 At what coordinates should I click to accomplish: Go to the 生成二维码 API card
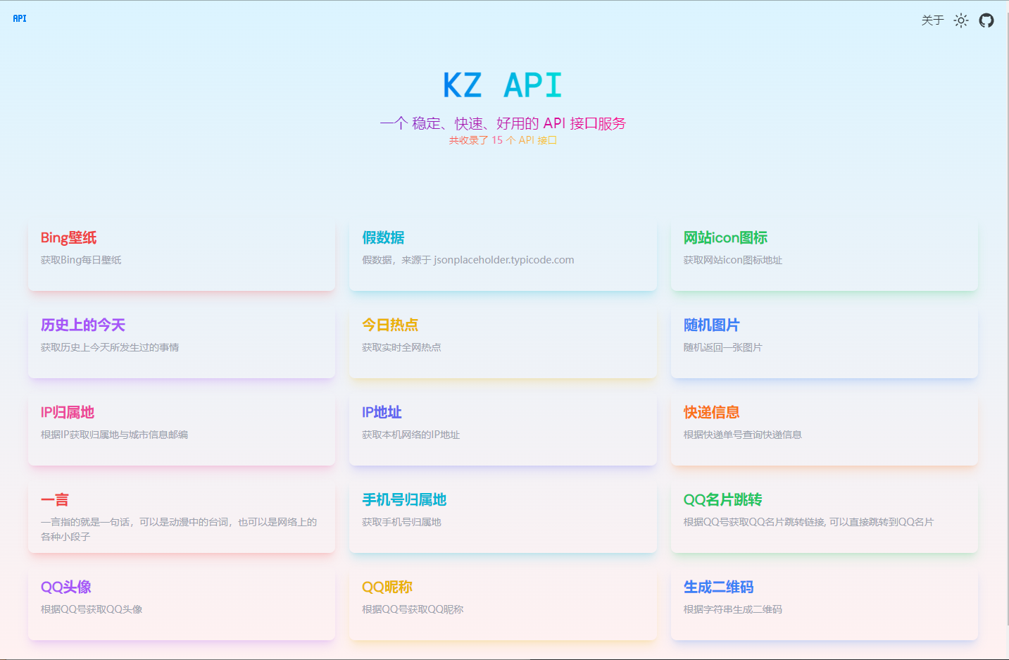point(824,604)
